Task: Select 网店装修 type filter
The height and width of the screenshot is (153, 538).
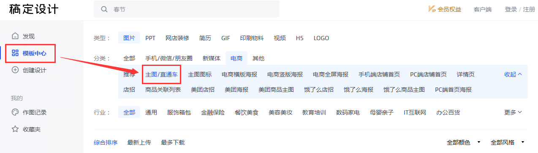Action: 177,38
